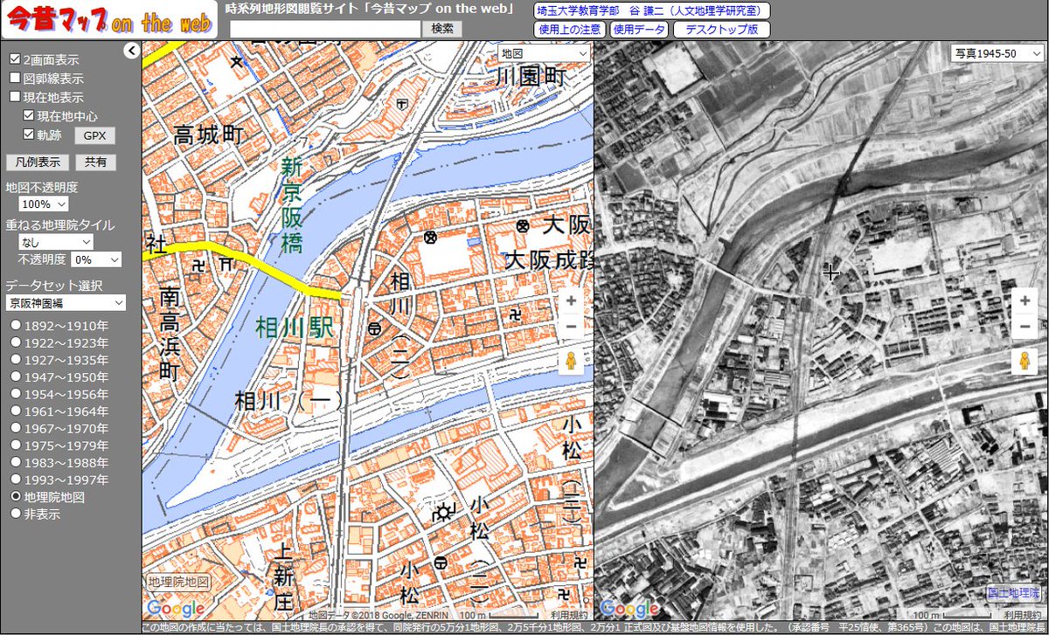Viewport: 1049px width, 635px height.
Task: Click the GPX button
Action: [x=94, y=136]
